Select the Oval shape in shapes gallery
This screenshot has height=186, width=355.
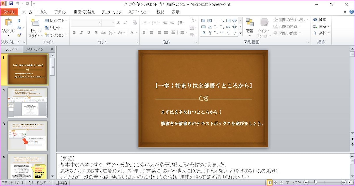235,20
